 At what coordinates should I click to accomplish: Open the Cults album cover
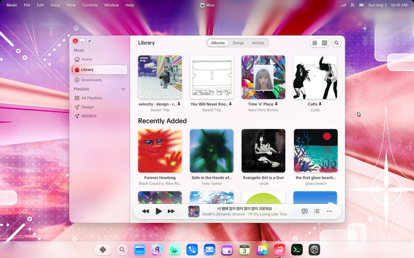pyautogui.click(x=315, y=77)
